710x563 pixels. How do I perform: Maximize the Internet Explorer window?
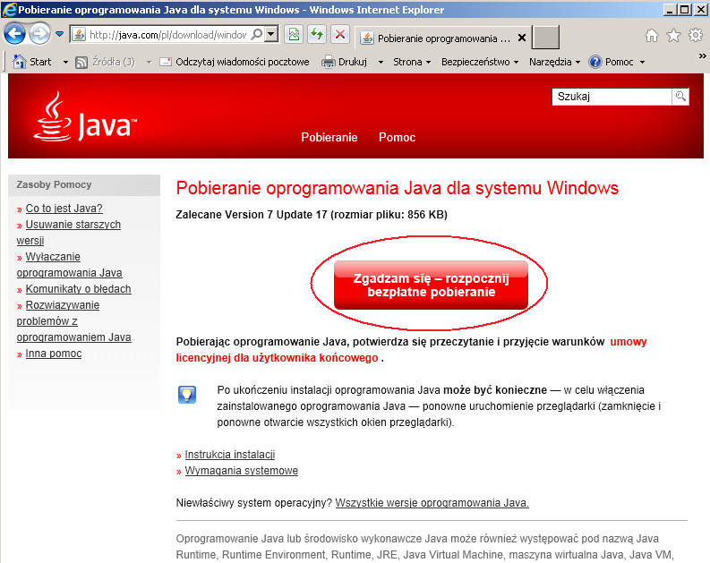coord(685,10)
